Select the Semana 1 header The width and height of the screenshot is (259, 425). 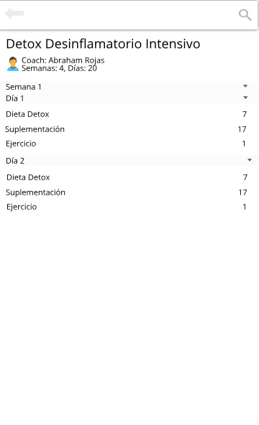[129, 87]
